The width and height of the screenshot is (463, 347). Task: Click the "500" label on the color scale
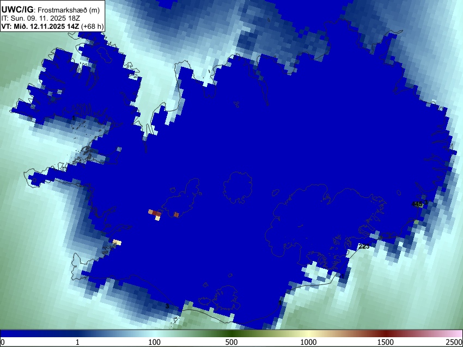coord(231,342)
